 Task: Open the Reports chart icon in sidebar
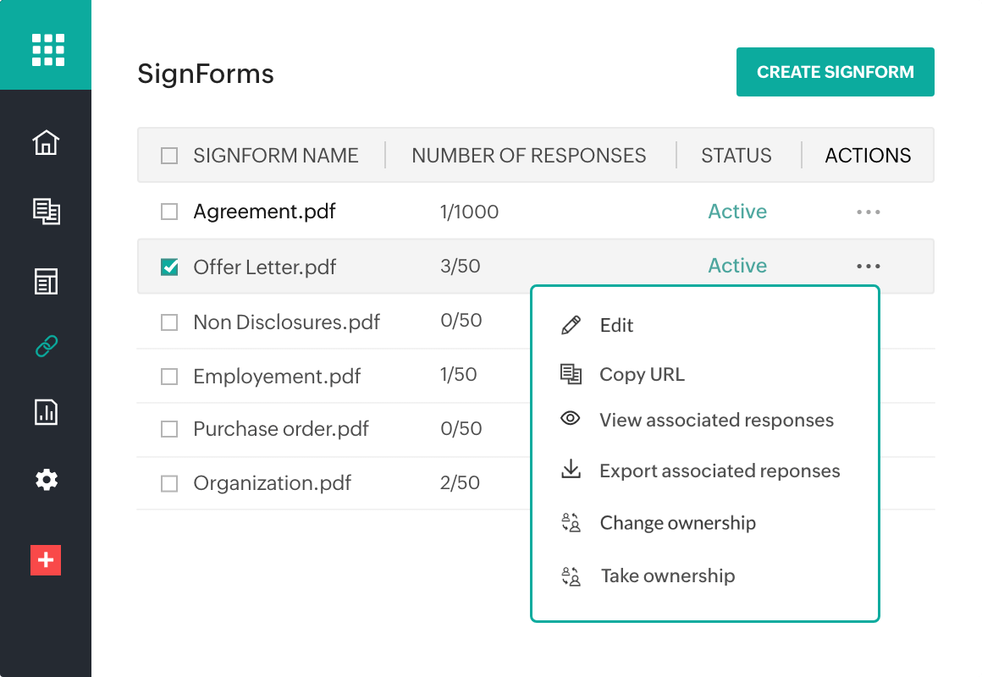pos(46,412)
